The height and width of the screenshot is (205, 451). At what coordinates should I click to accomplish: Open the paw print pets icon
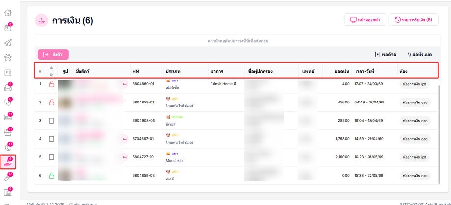pos(8,58)
